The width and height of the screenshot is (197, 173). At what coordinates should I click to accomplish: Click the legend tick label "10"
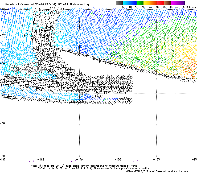pos(130,7)
